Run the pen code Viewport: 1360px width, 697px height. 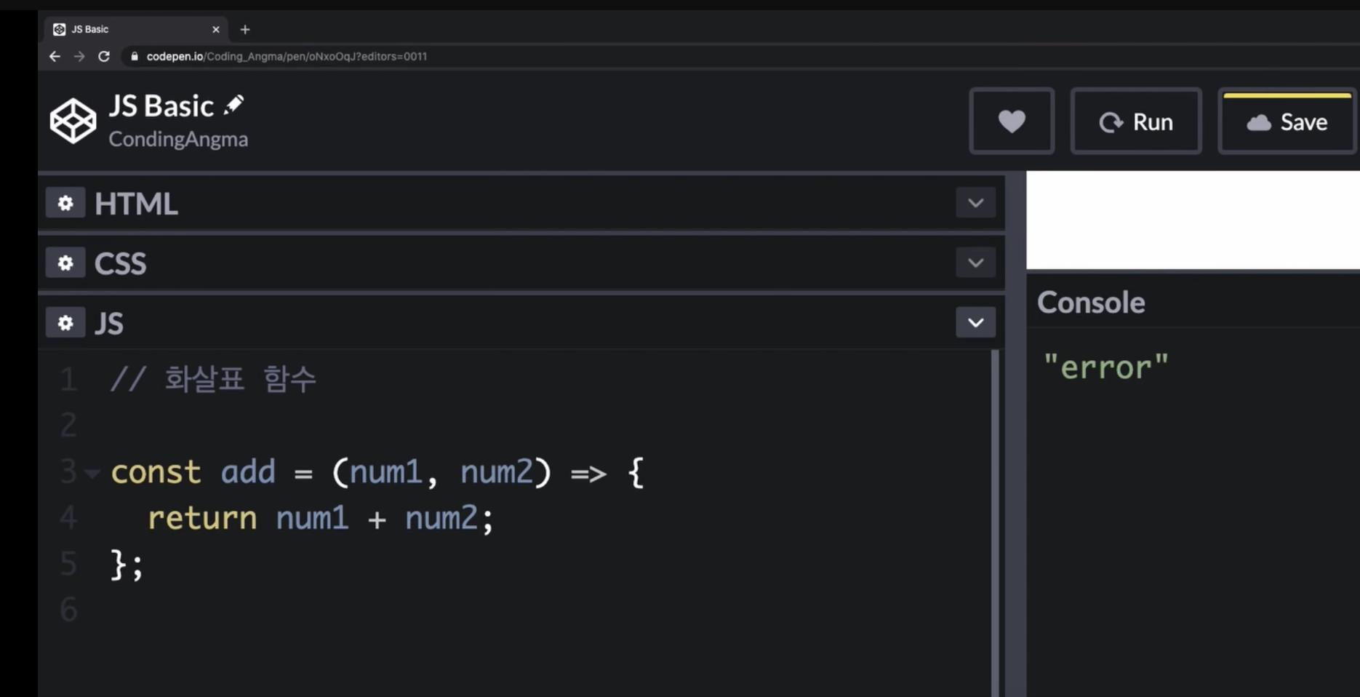pos(1135,121)
